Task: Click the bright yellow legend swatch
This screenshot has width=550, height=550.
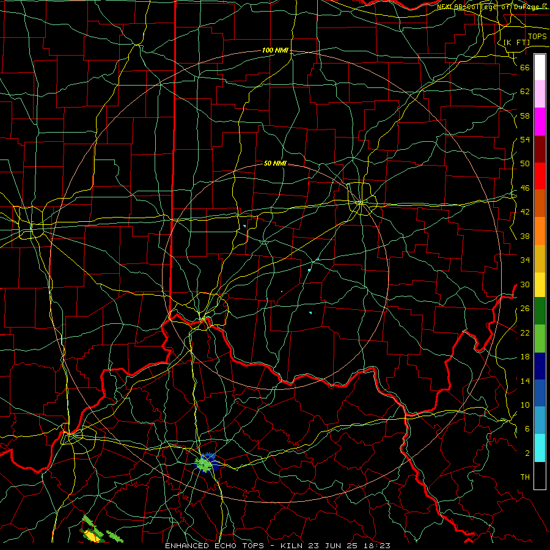Action: pos(540,285)
